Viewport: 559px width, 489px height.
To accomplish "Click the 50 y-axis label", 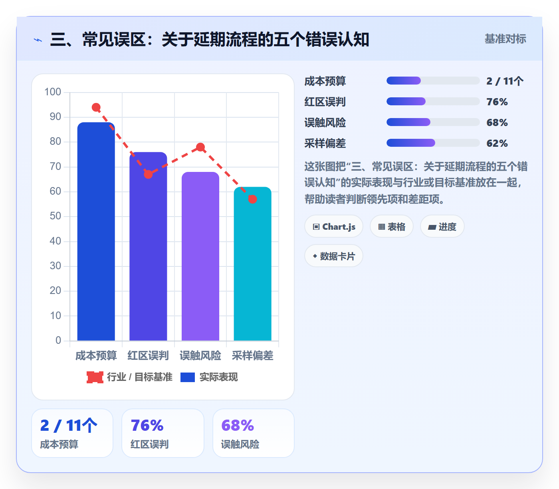I will [x=55, y=216].
